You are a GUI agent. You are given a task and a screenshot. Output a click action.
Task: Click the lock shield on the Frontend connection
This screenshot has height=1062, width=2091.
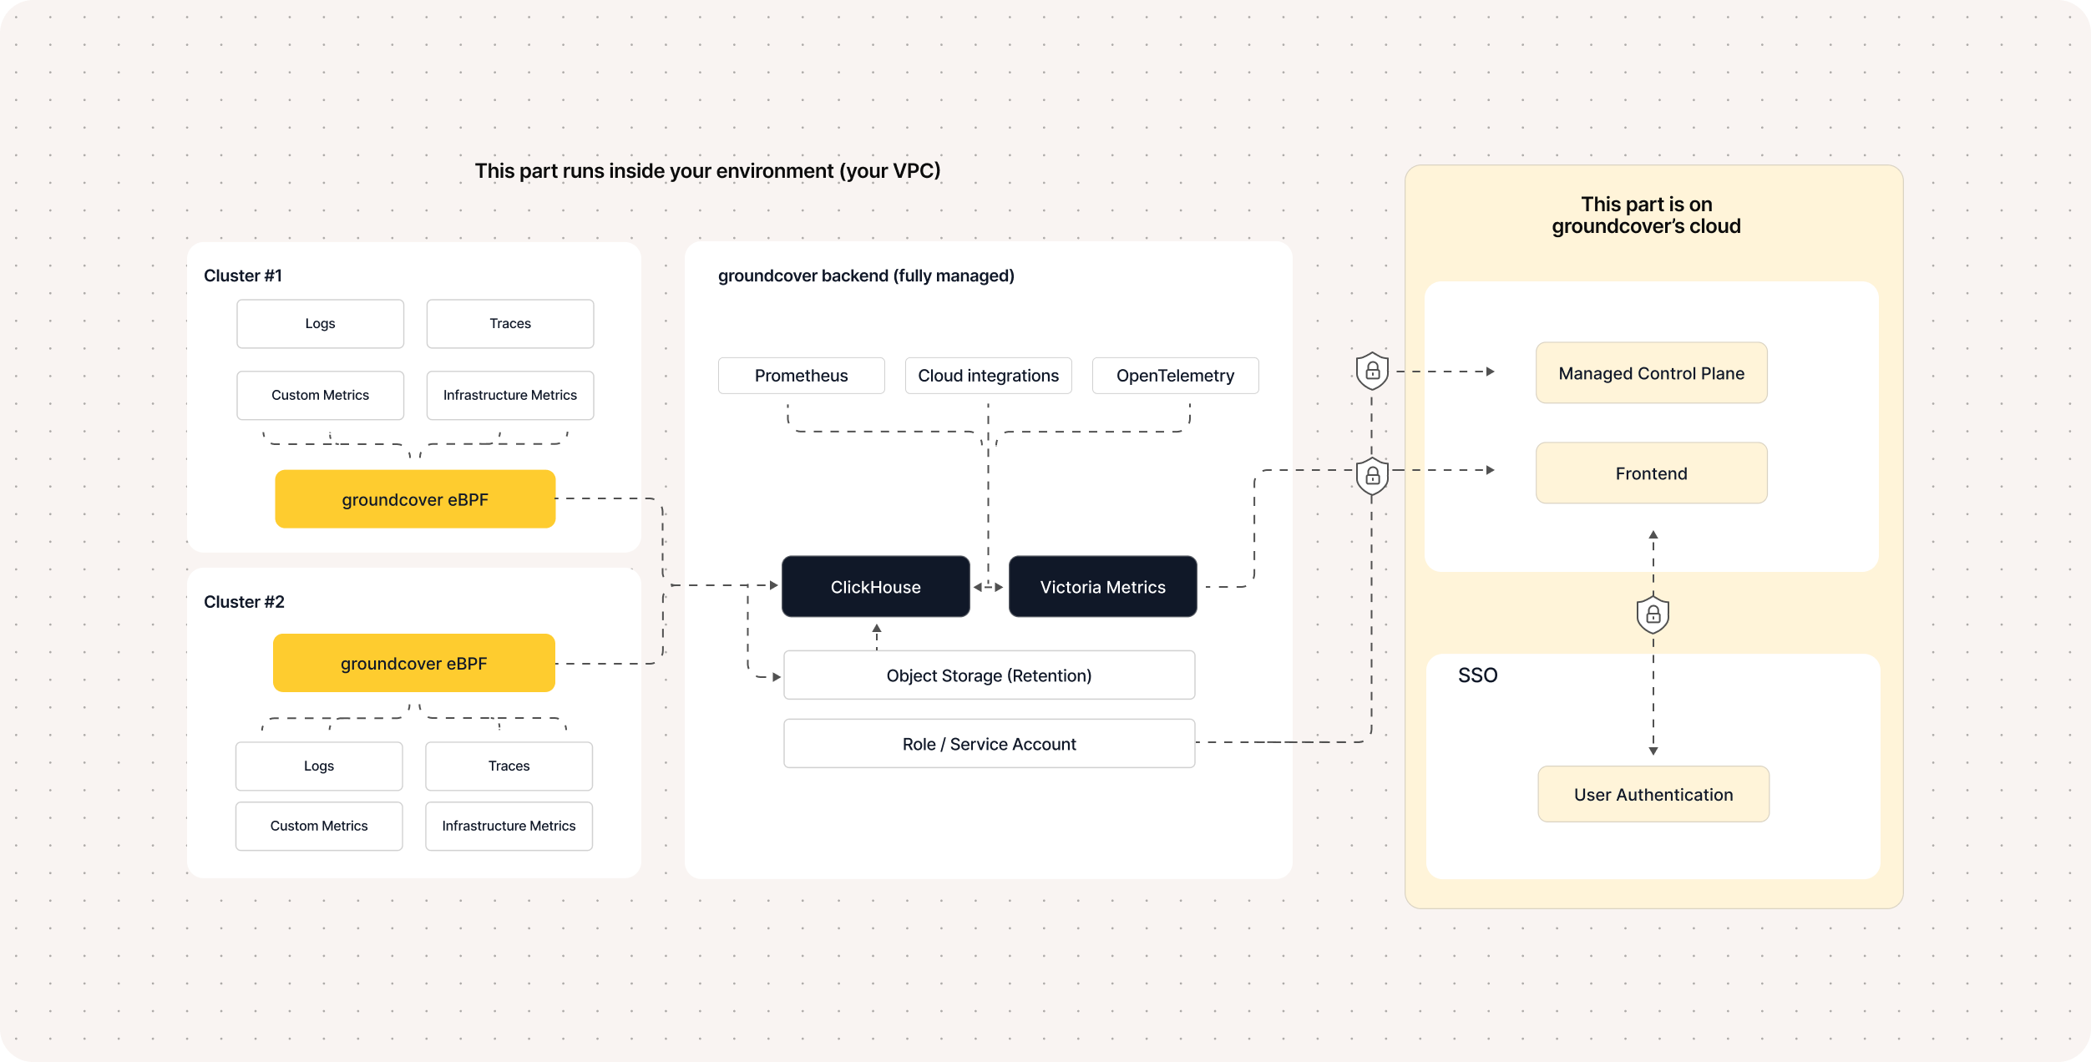pyautogui.click(x=1372, y=476)
